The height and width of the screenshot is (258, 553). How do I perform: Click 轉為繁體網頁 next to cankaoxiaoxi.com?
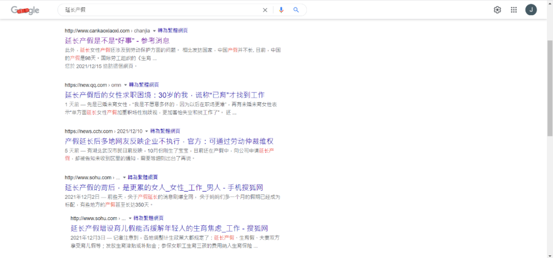point(173,31)
